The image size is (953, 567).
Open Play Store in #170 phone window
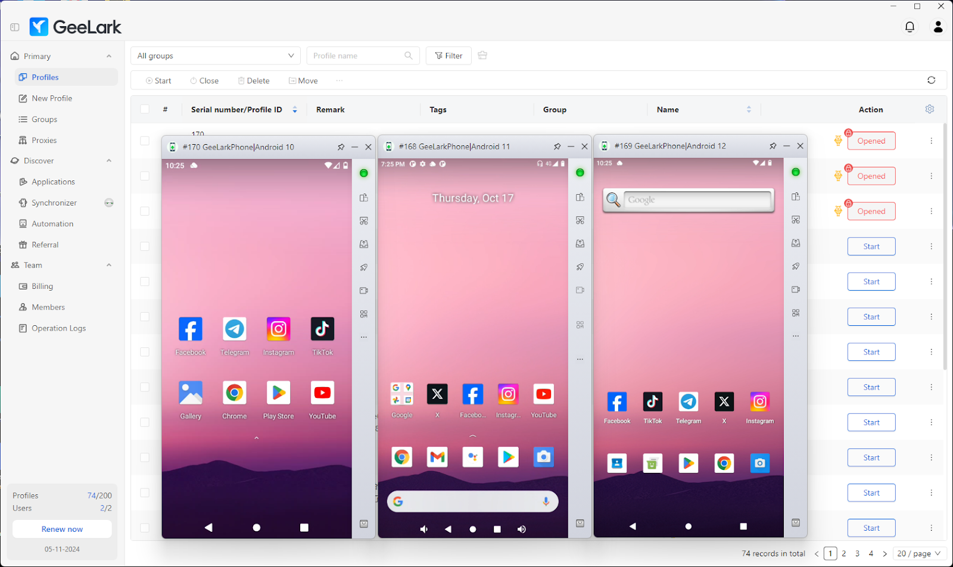pos(278,393)
